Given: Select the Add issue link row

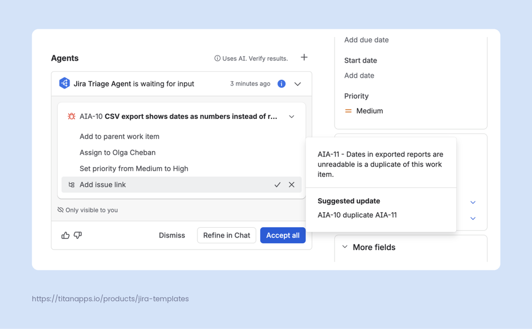Looking at the screenshot, I should (x=181, y=185).
